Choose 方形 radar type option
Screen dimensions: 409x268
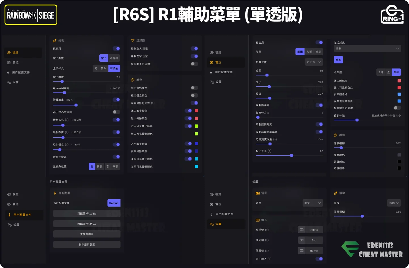[x=309, y=52]
